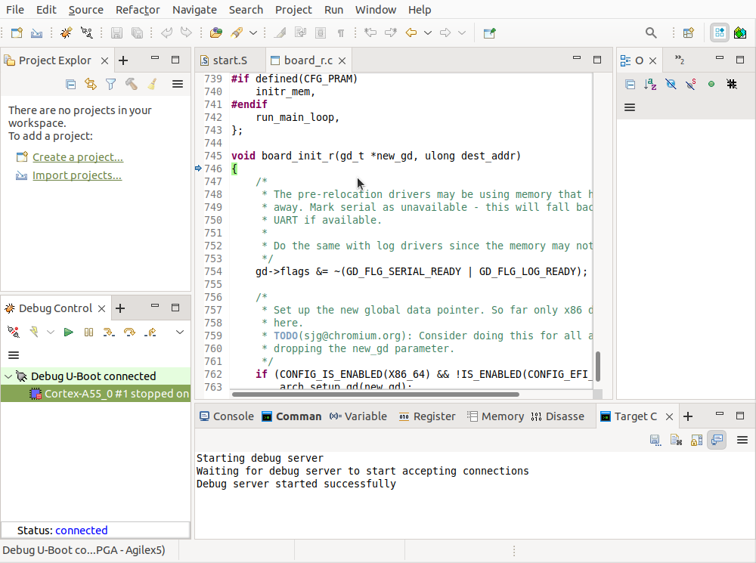Click the search magnifier in main toolbar

pos(651,32)
